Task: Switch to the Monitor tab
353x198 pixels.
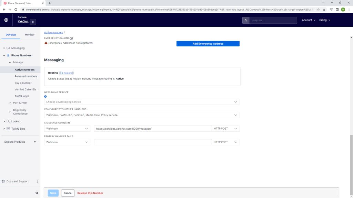Action: point(30,35)
